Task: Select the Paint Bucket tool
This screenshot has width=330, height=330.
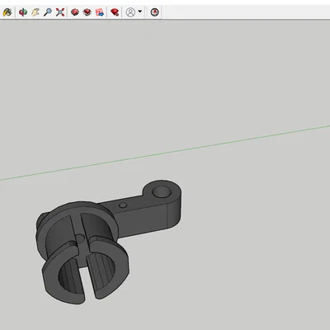Action: (7, 12)
